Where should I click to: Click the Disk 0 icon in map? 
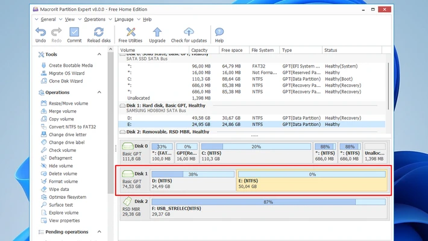127,146
